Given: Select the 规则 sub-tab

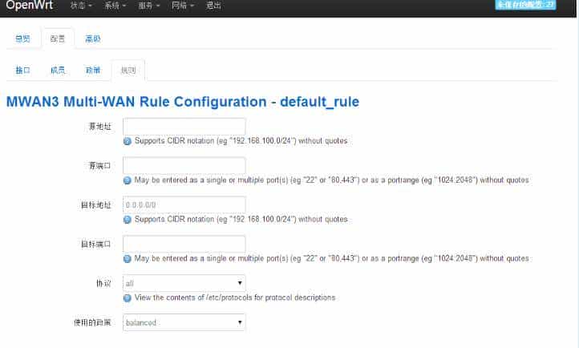Looking at the screenshot, I should (x=128, y=70).
